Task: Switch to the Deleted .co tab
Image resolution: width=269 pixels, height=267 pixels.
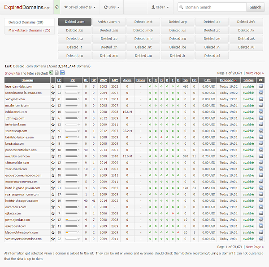Action: (x=109, y=39)
